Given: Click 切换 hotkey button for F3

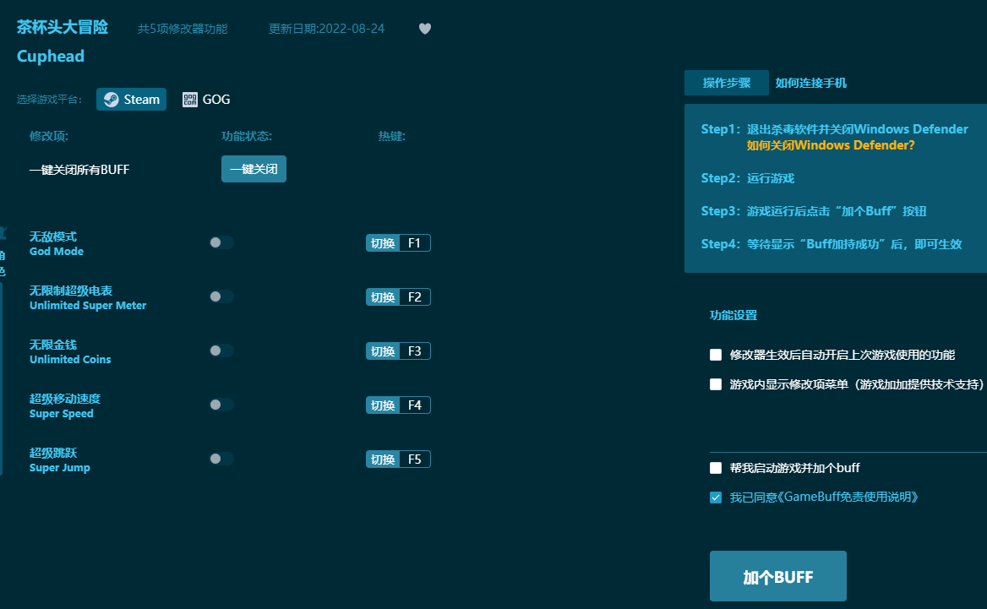Looking at the screenshot, I should pos(383,351).
